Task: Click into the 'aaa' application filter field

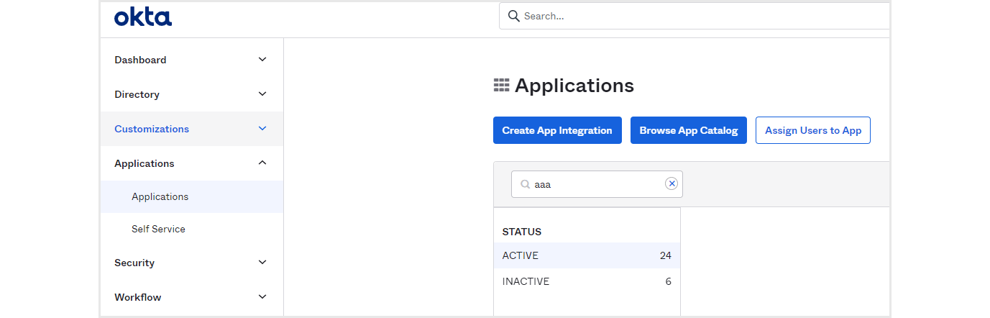Action: tap(595, 184)
